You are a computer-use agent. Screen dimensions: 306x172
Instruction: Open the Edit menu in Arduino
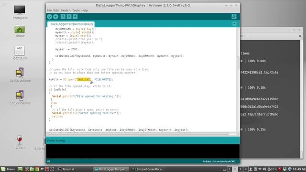coord(56,11)
